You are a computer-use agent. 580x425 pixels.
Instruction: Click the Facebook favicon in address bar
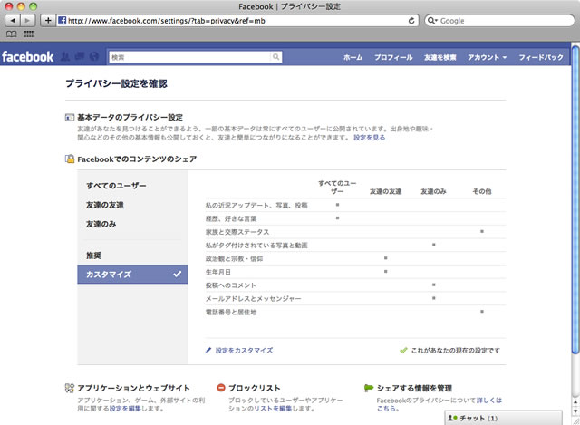[63, 20]
